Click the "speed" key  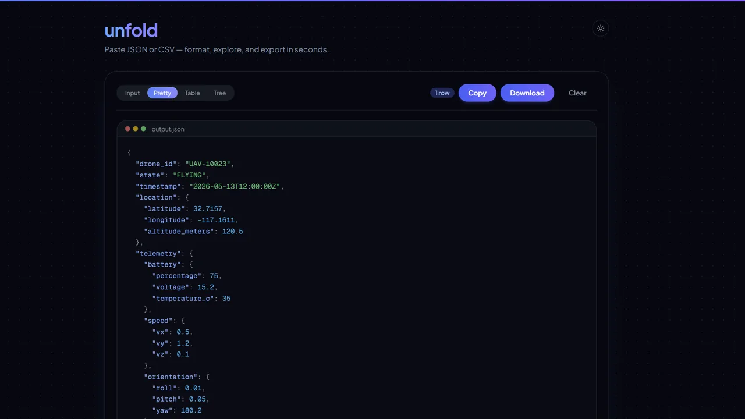click(x=158, y=321)
